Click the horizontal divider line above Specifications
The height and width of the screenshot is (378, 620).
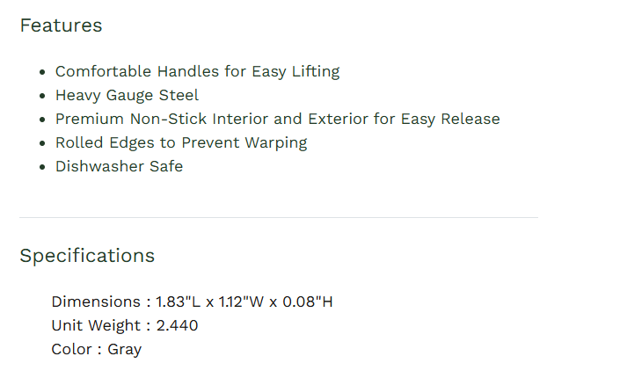(278, 217)
